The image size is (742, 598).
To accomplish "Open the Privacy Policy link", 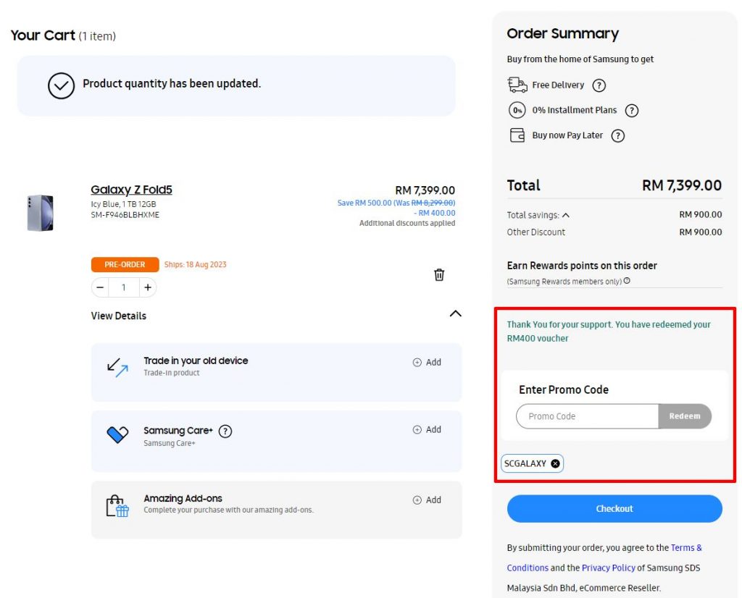I will [x=608, y=568].
